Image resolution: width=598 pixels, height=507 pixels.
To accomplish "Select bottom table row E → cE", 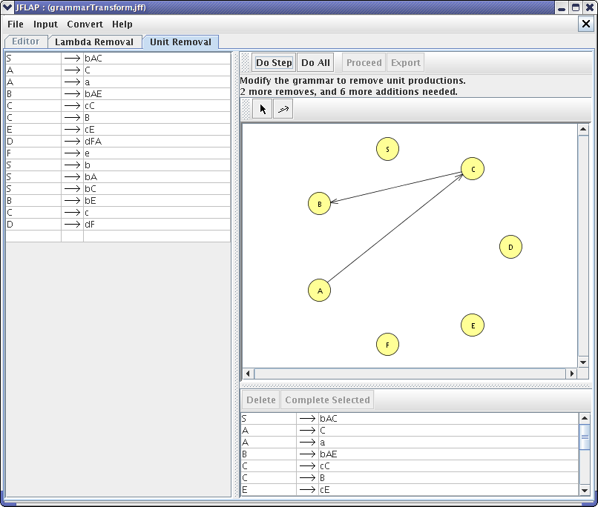I will click(x=410, y=490).
